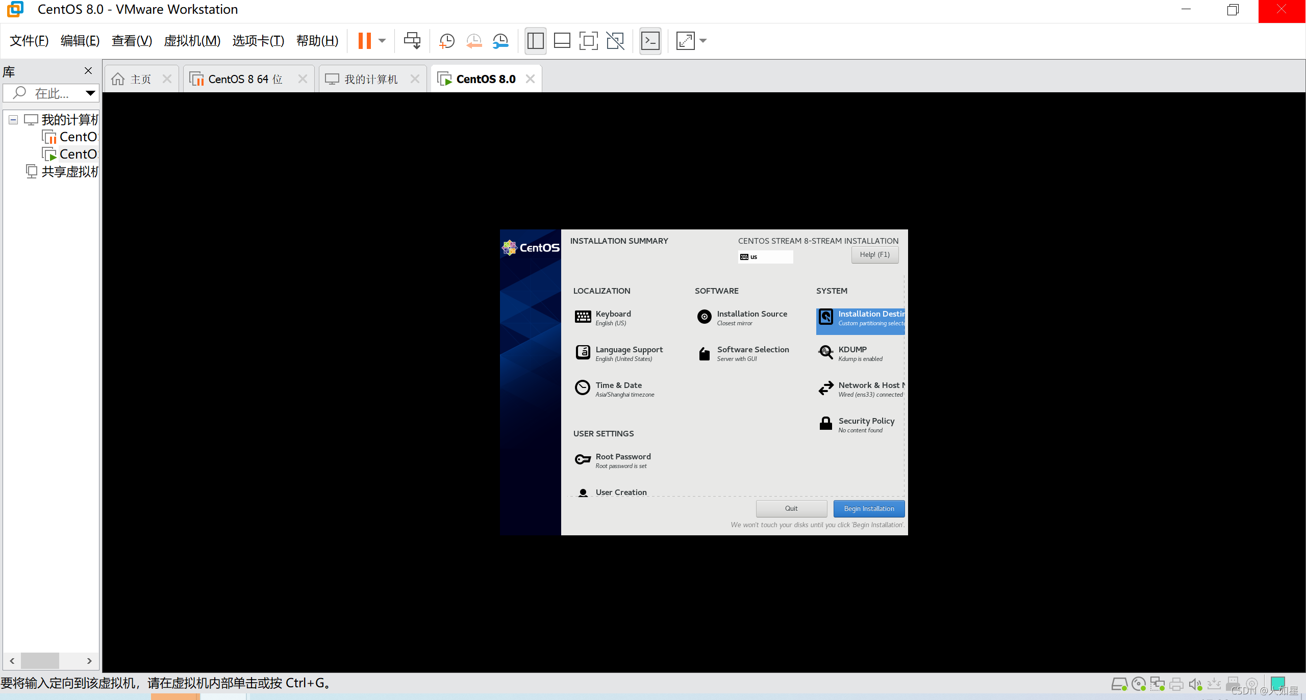1306x700 pixels.
Task: Toggle the thumbnail bar view button
Action: tap(562, 41)
